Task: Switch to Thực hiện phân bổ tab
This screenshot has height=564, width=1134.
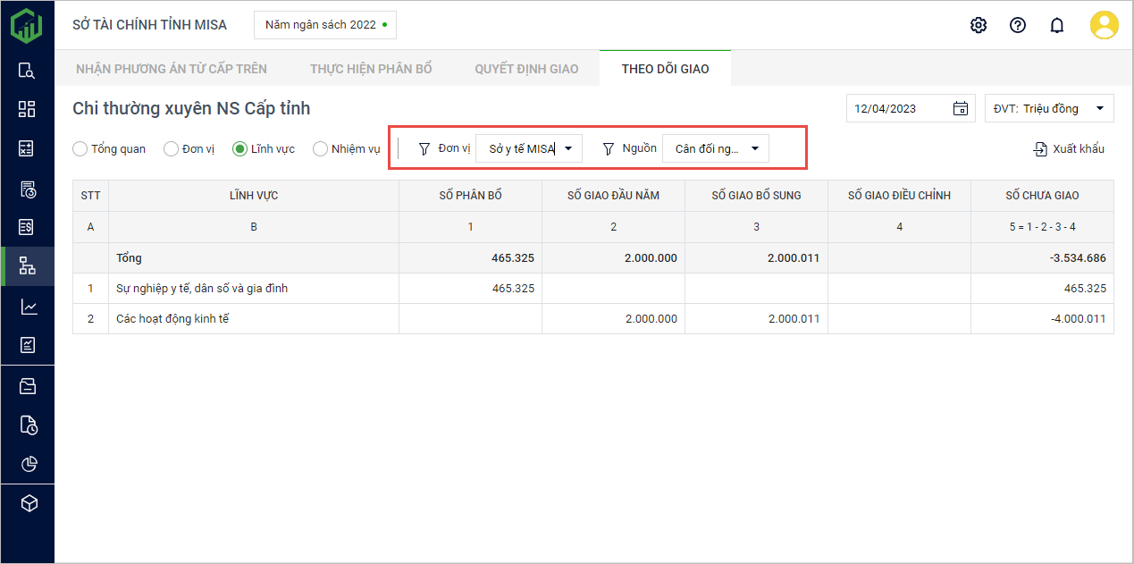Action: coord(371,69)
